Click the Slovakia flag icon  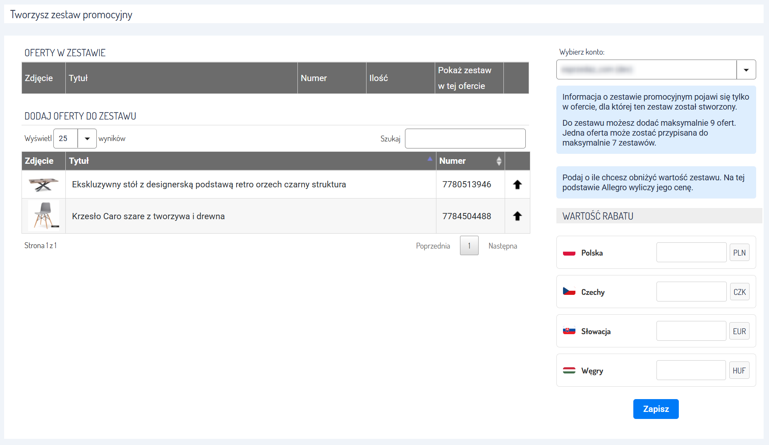pos(569,331)
